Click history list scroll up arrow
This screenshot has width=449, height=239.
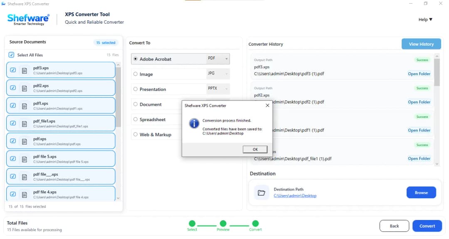point(437,56)
